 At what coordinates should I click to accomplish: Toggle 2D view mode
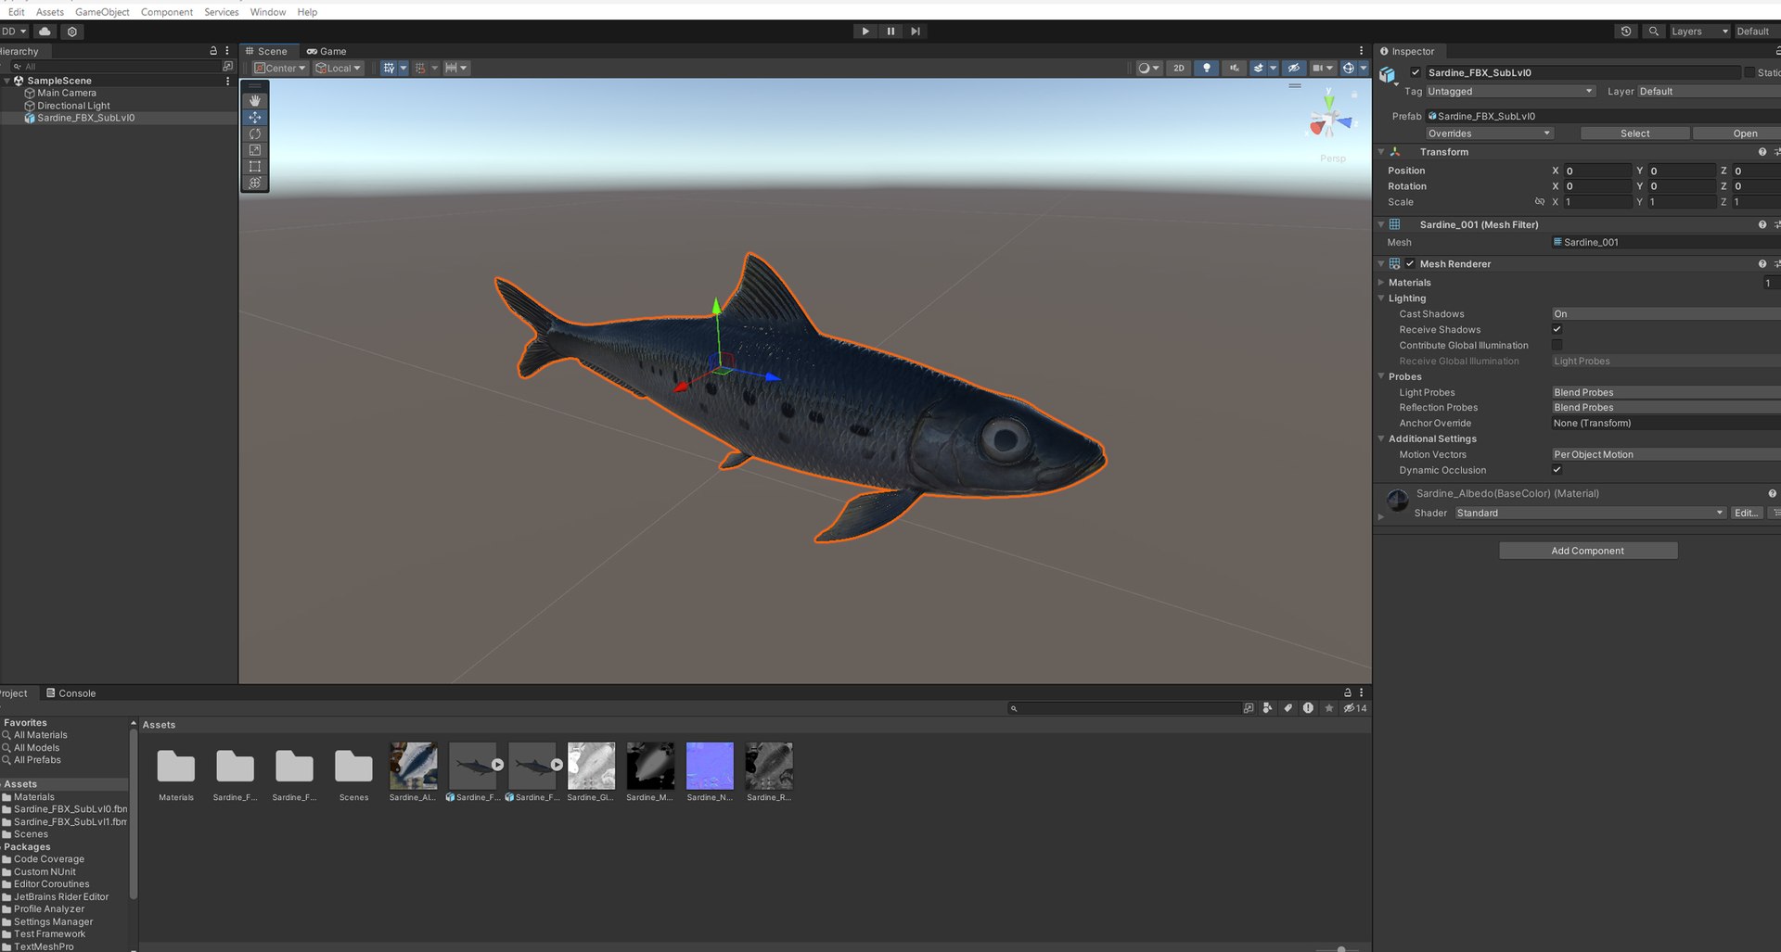tap(1179, 68)
